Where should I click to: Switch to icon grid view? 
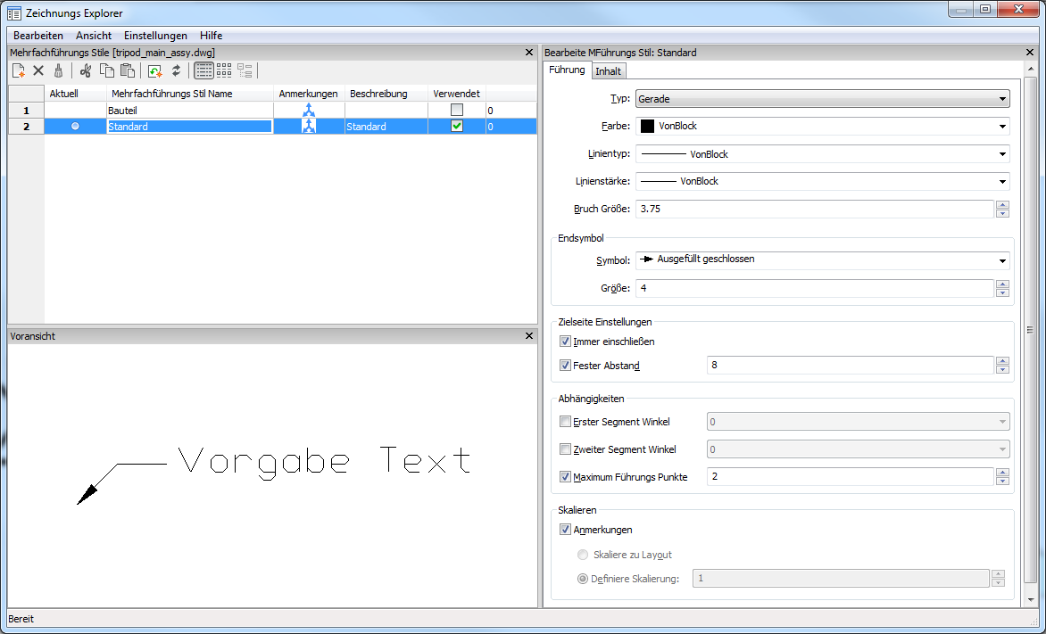pos(224,70)
